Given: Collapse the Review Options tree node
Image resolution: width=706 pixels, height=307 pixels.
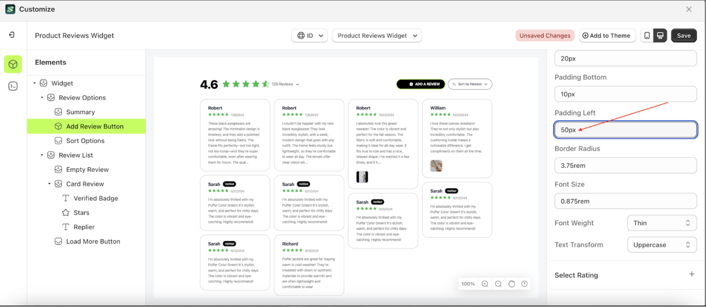Looking at the screenshot, I should [42, 97].
